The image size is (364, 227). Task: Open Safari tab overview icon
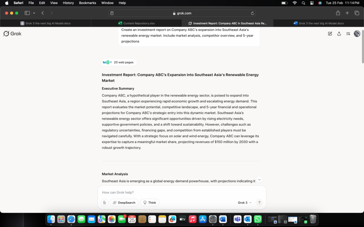357,13
